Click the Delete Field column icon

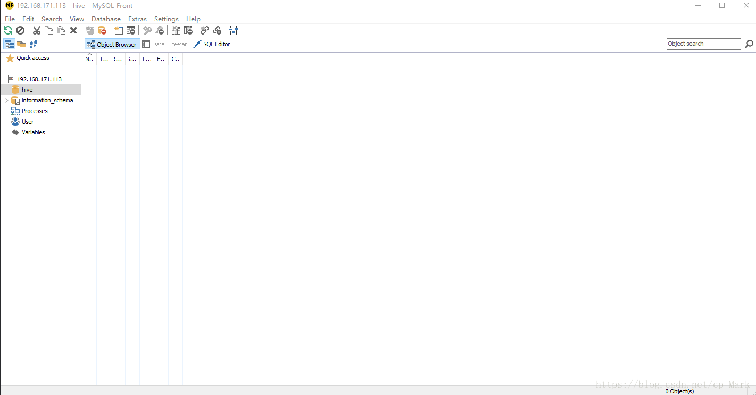coord(188,31)
